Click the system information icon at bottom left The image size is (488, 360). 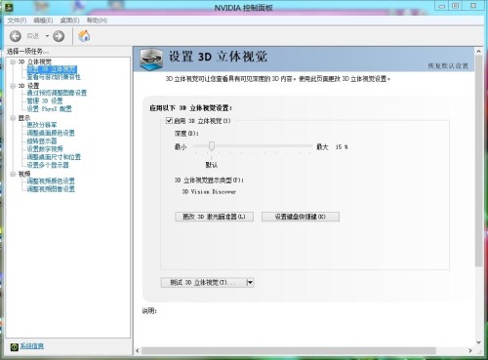point(14,347)
